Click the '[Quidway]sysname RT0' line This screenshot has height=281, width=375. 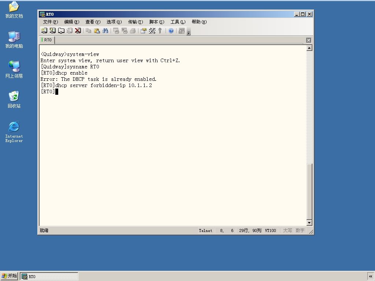70,67
